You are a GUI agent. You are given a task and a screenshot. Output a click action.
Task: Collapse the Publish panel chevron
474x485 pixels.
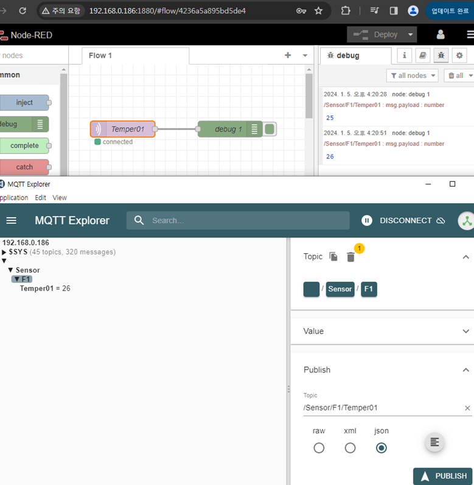click(x=465, y=369)
